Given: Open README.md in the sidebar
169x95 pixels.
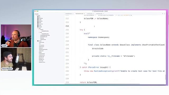Looking at the screenshot, I should [41, 59].
